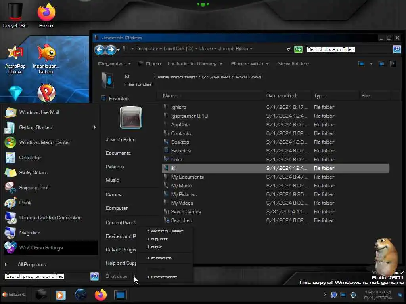
Task: Launch Calculator from the Start menu
Action: coord(51,158)
